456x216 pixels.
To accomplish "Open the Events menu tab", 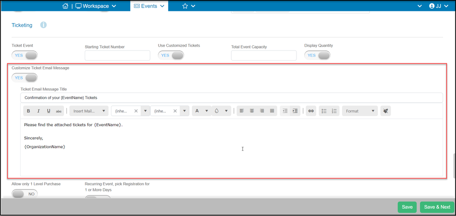I will coord(149,6).
